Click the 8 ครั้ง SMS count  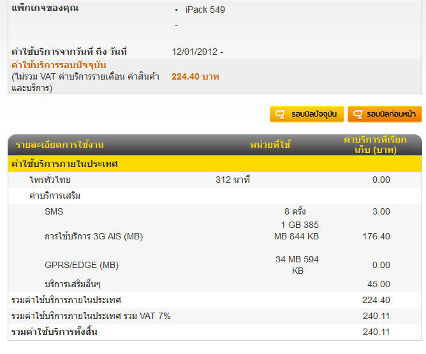coord(295,211)
